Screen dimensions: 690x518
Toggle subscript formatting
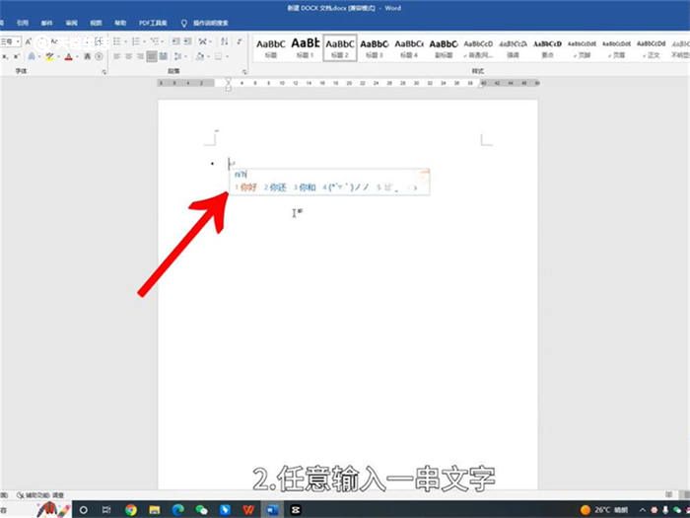click(4, 56)
